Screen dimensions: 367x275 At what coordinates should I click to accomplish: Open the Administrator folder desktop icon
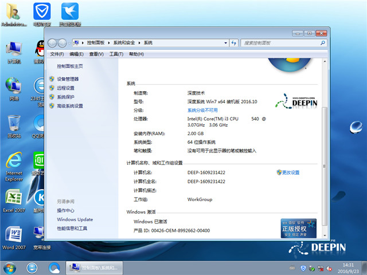[x=14, y=14]
